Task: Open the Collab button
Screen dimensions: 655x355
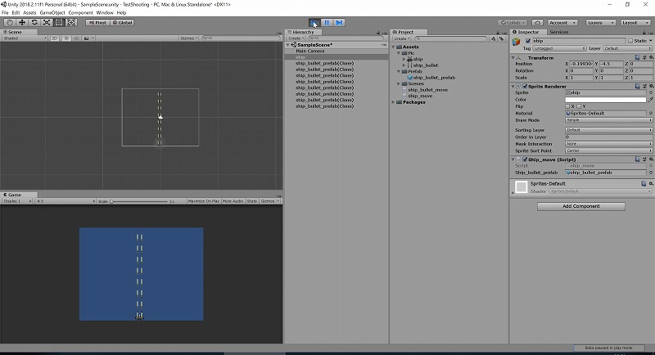Action: click(513, 23)
